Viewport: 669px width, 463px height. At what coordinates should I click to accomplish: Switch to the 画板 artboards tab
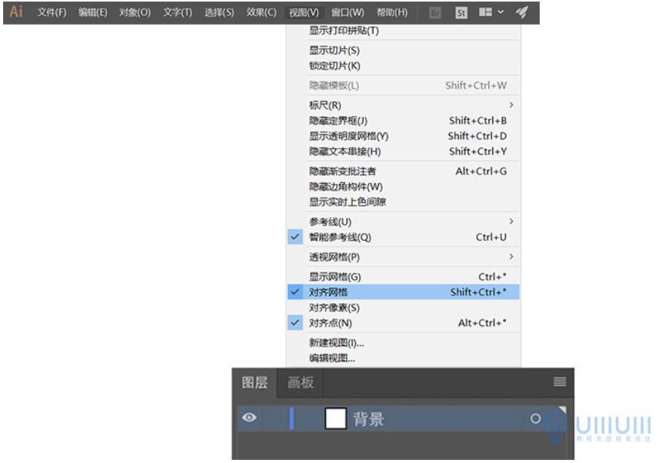coord(301,382)
